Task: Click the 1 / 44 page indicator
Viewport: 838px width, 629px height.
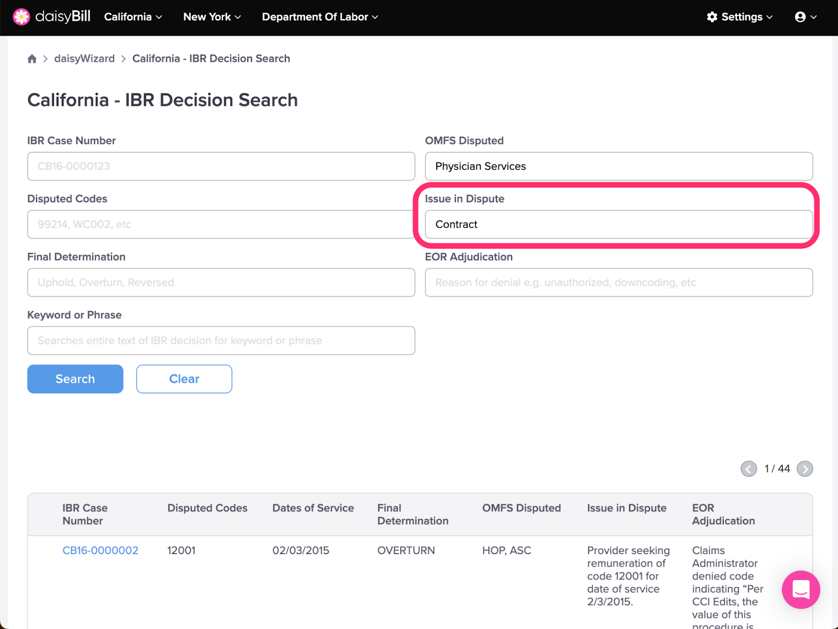Action: pyautogui.click(x=777, y=469)
